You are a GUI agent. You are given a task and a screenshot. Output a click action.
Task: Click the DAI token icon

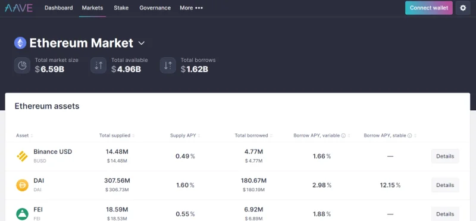[x=22, y=185]
